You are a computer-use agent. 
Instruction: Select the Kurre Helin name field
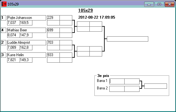click(x=26, y=55)
